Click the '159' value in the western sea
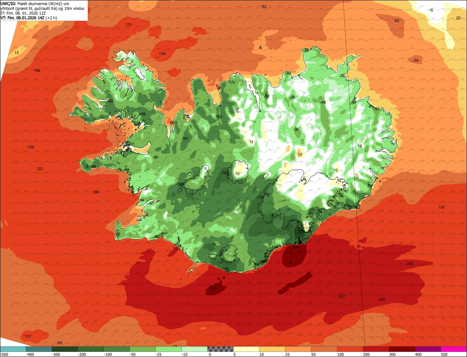This screenshot has width=467, height=357. pos(31,147)
